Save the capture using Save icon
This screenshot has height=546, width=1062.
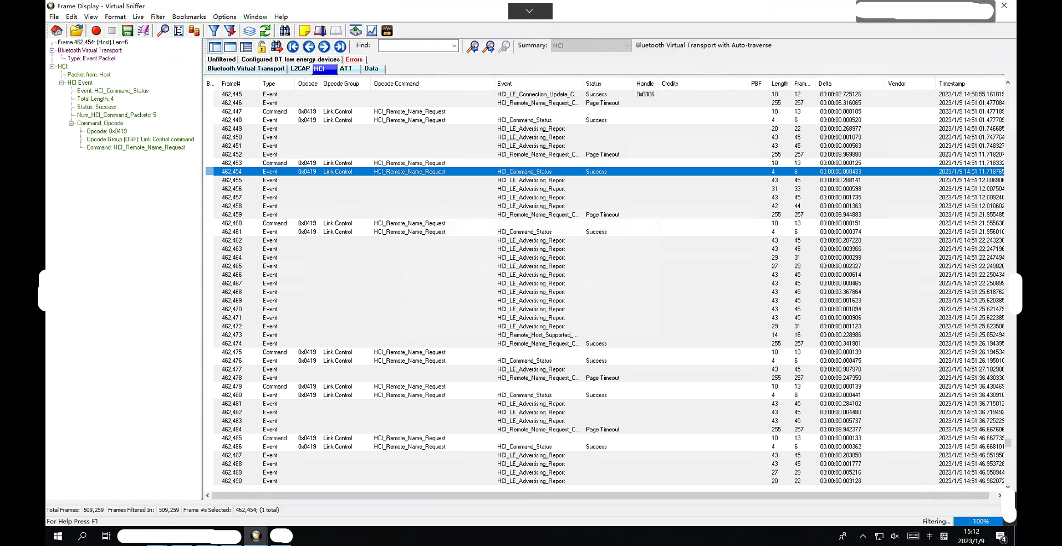[x=127, y=30]
